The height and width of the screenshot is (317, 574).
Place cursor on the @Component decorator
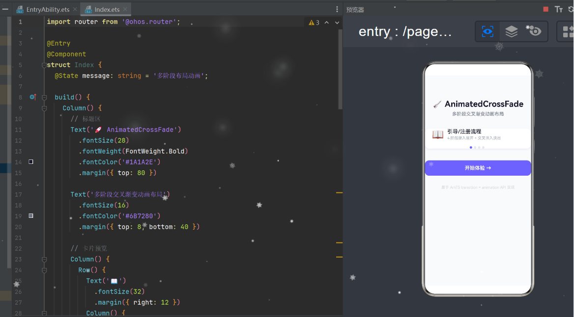pos(66,54)
